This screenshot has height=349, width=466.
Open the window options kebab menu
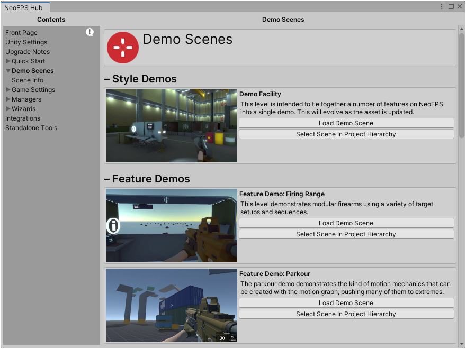pos(442,6)
